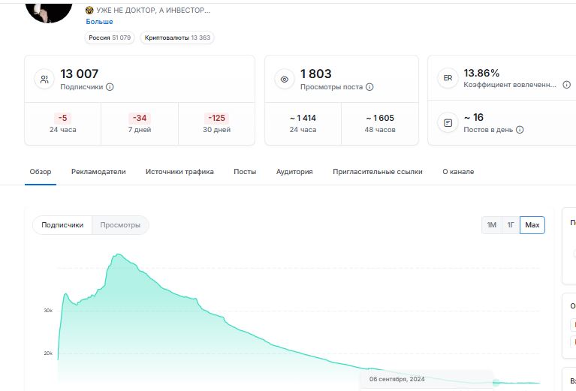Go to the Аудитория tab
The height and width of the screenshot is (391, 576).
pos(294,172)
